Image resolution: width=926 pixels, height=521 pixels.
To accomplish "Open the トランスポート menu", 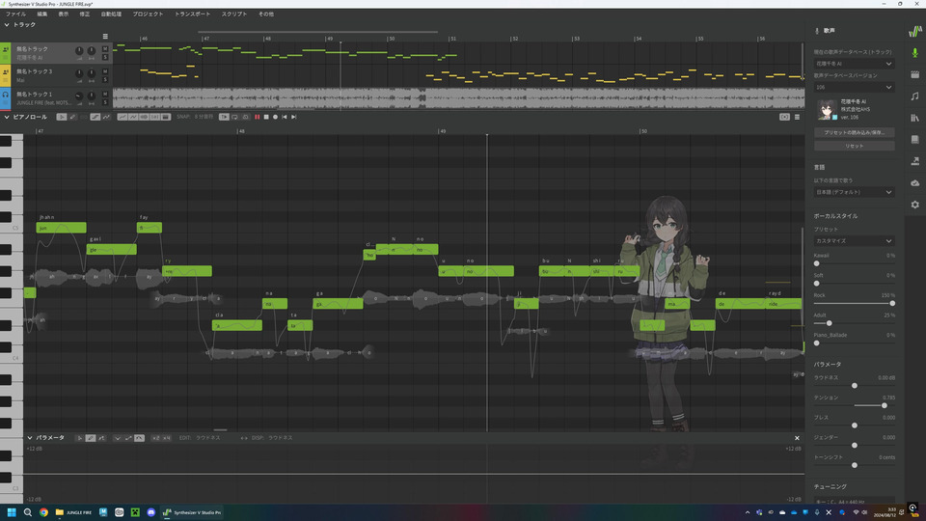I will pos(192,14).
